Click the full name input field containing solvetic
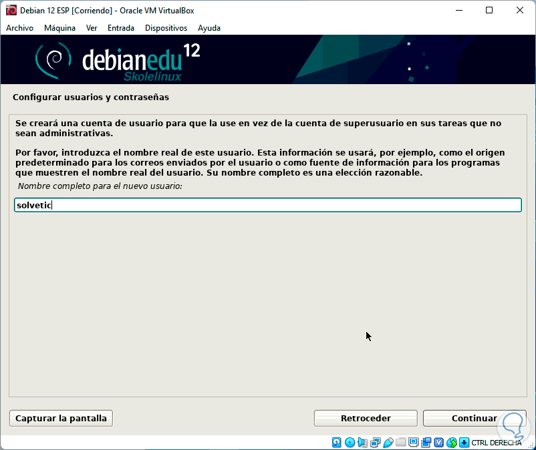Viewport: 536px width, 450px height. [267, 205]
